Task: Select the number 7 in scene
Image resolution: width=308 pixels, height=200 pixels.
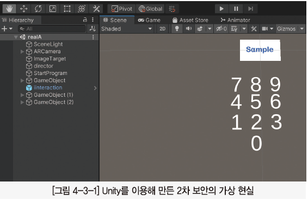Action: [236, 84]
